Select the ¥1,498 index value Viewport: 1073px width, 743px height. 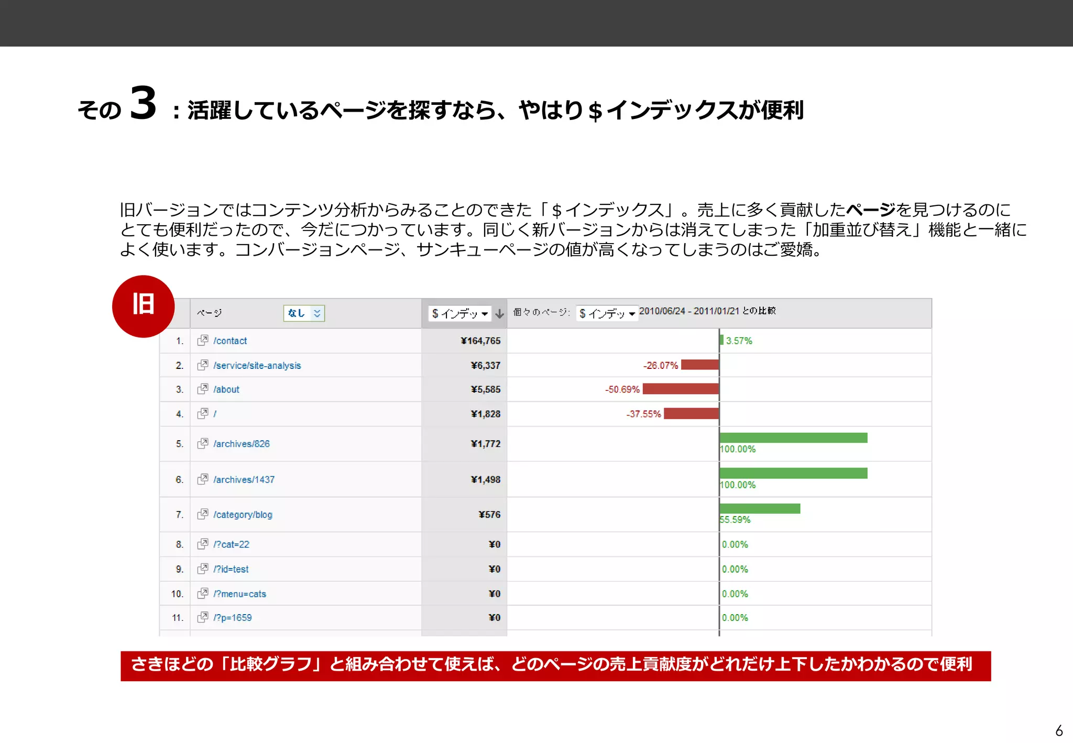click(x=486, y=479)
